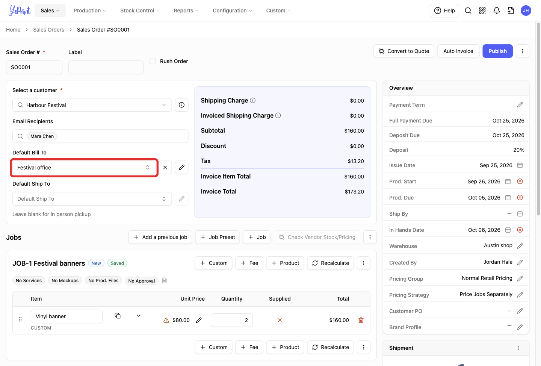Screen dimensions: 541x366
Task: Edit the Payment Term pencil icon
Action: 520,105
